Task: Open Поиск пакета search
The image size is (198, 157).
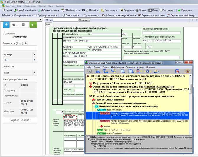Action: click(x=109, y=10)
